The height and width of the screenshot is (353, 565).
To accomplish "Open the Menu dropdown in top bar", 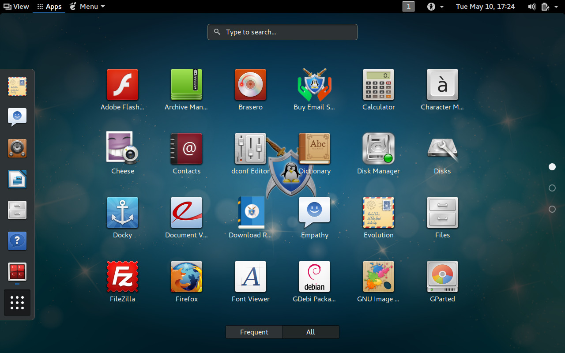I will [87, 6].
